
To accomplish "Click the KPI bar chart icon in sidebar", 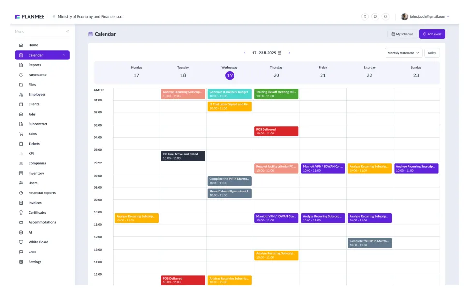I will pyautogui.click(x=21, y=153).
